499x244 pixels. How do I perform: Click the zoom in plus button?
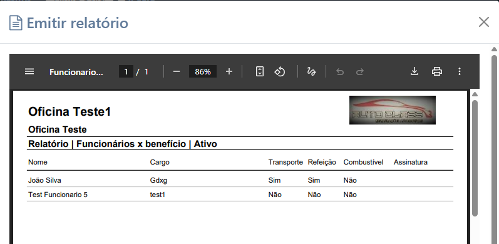(229, 71)
